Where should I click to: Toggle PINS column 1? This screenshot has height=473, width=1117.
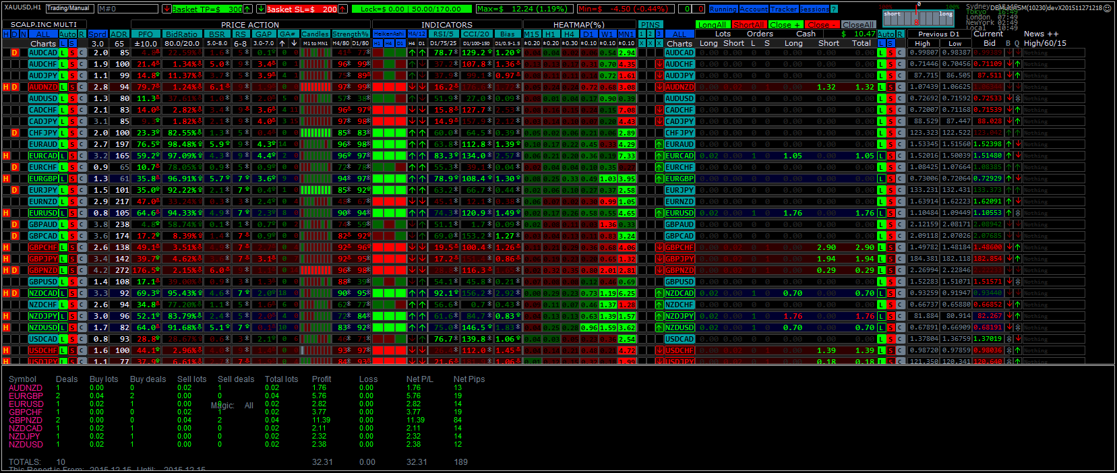(x=641, y=34)
